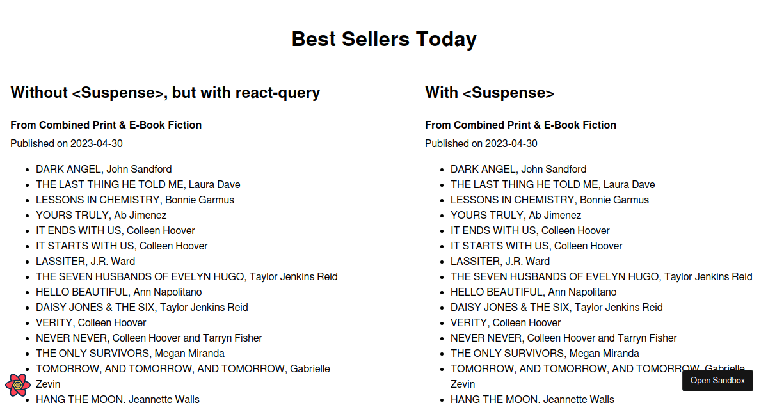Open the React Query devtools flower icon
768x403 pixels.
[17, 385]
